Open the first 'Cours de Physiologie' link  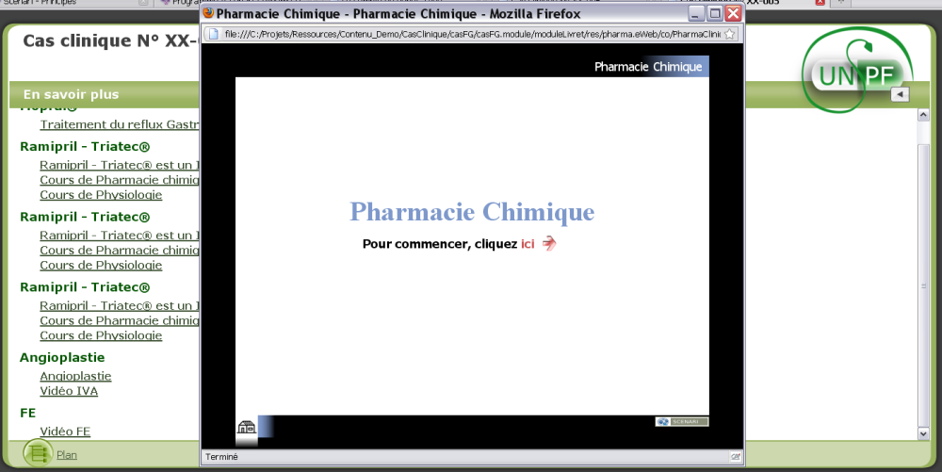[101, 195]
